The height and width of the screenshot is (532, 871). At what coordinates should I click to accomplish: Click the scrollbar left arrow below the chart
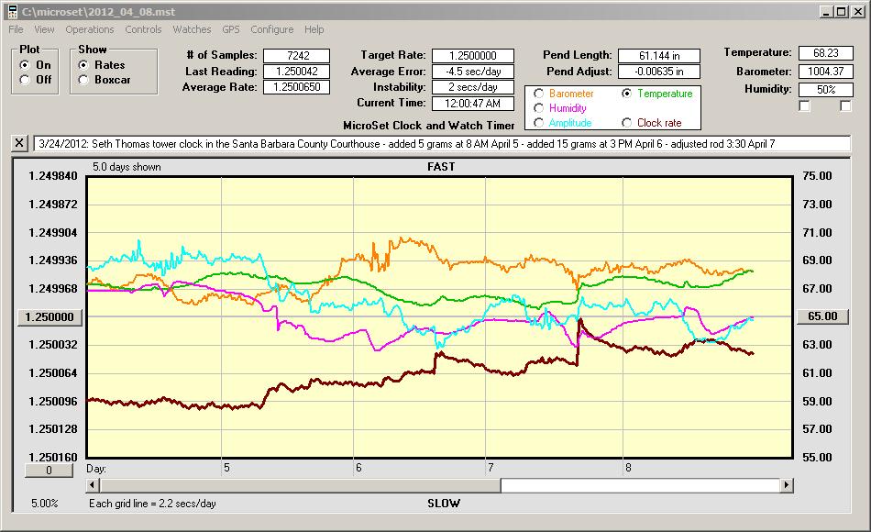pyautogui.click(x=93, y=484)
